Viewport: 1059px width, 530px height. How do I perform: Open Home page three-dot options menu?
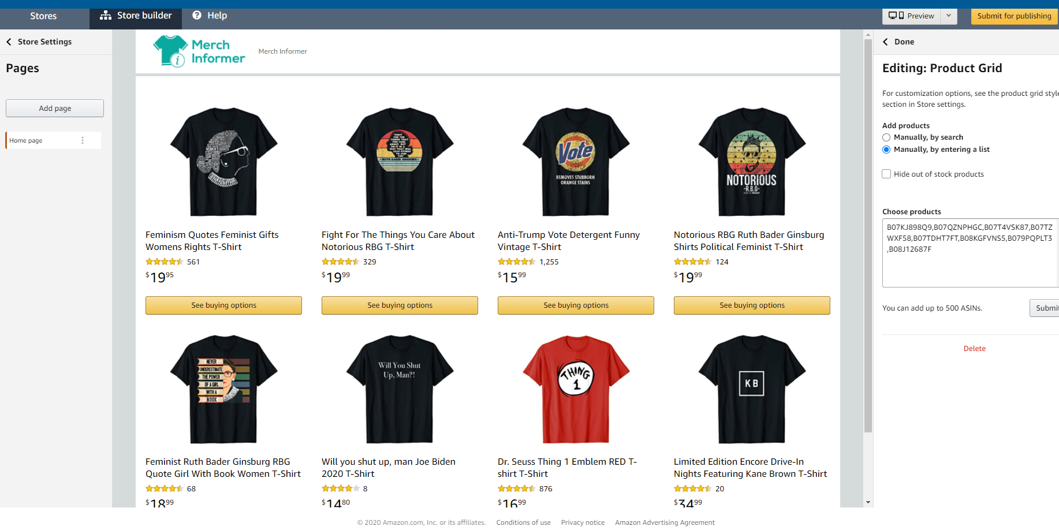coord(83,140)
